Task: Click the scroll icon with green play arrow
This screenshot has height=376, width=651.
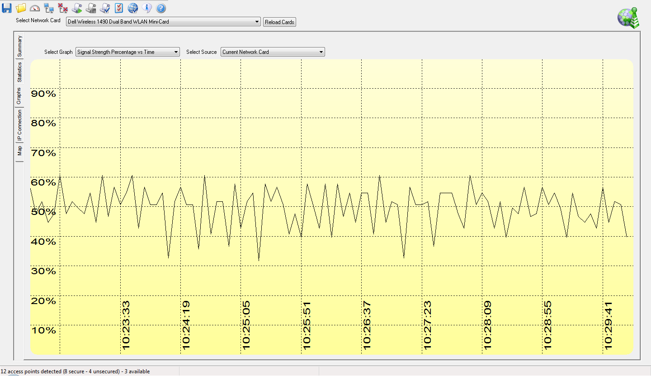Action: click(77, 8)
